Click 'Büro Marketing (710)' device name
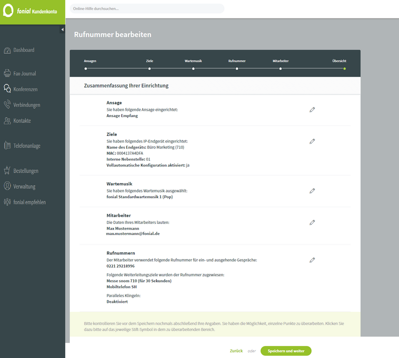The image size is (399, 358). coord(165,147)
